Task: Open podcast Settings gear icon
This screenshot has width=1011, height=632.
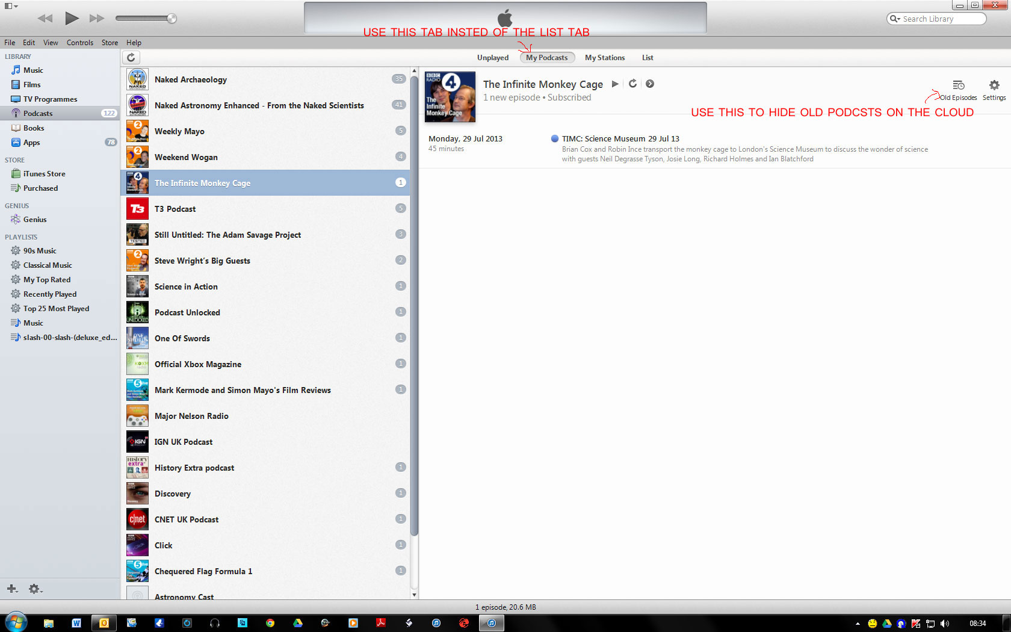Action: [x=994, y=85]
